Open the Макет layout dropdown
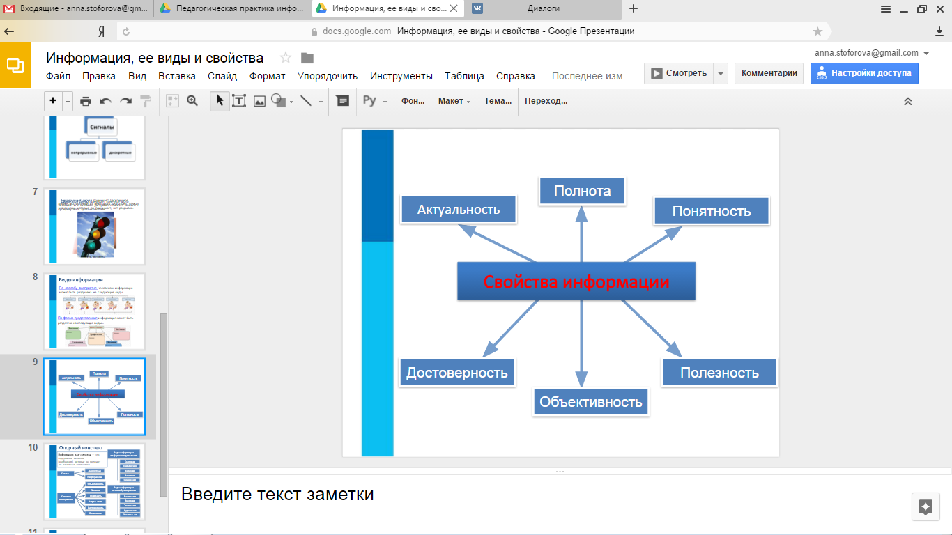Image resolution: width=952 pixels, height=535 pixels. click(x=454, y=101)
